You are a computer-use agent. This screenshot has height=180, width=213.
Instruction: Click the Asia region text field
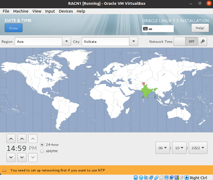(38, 41)
